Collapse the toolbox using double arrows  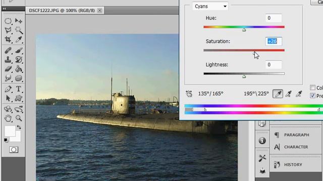(5, 9)
